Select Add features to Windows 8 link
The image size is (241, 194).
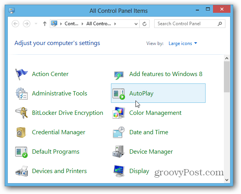pos(166,74)
